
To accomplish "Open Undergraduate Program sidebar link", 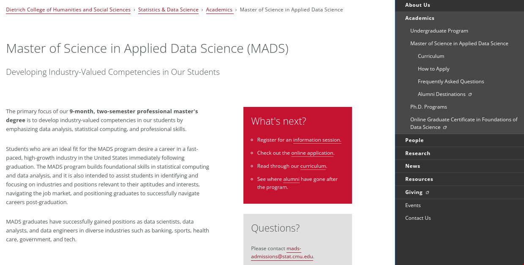I will coord(439,31).
